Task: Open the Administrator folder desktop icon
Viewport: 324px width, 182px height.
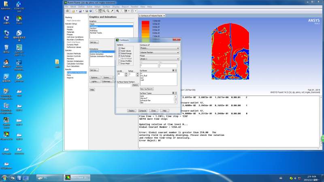Action: [6, 6]
